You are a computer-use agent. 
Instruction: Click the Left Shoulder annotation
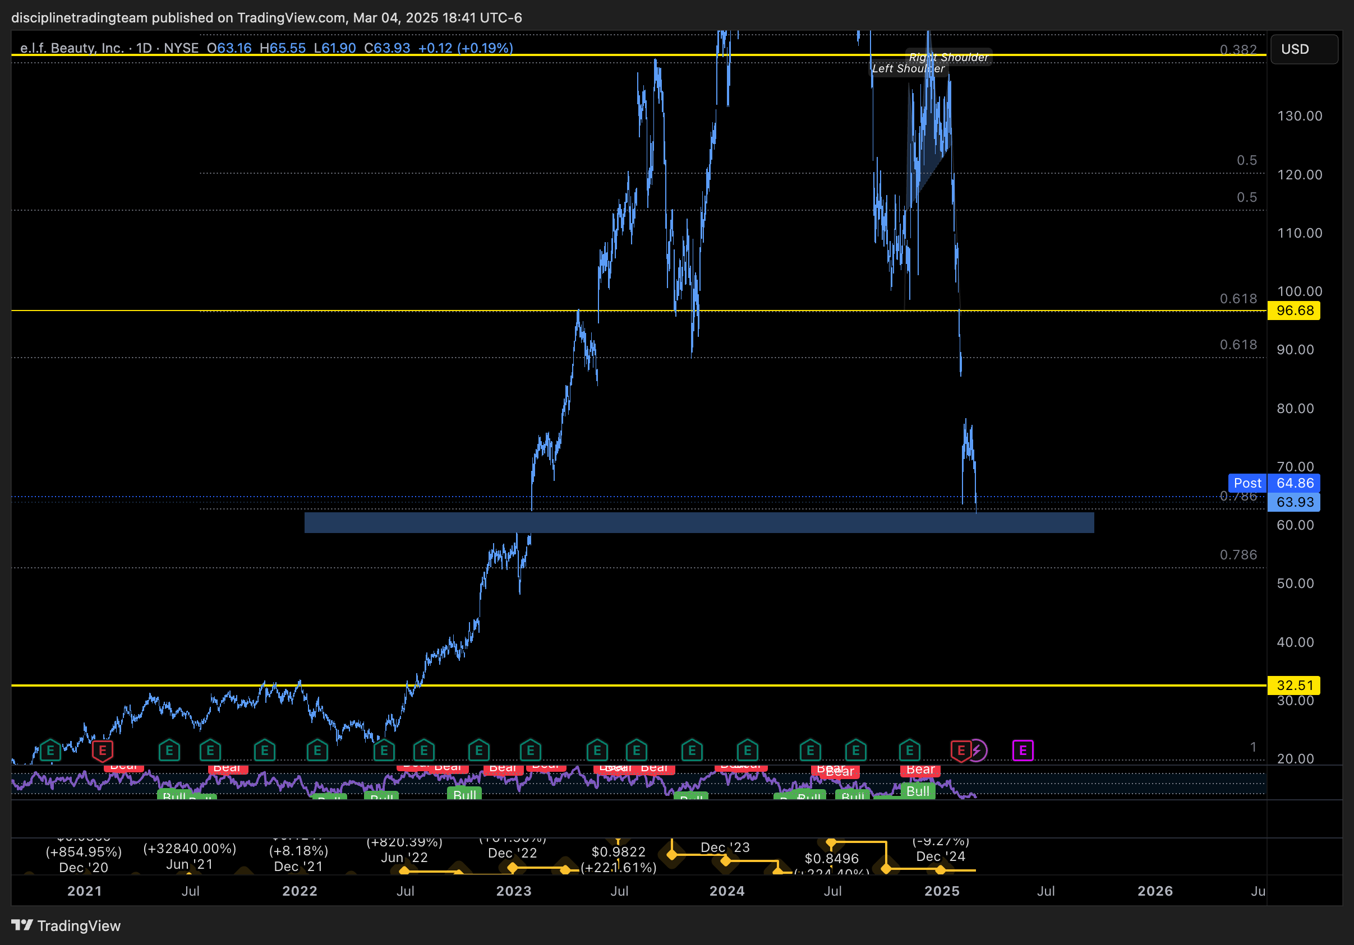point(908,68)
